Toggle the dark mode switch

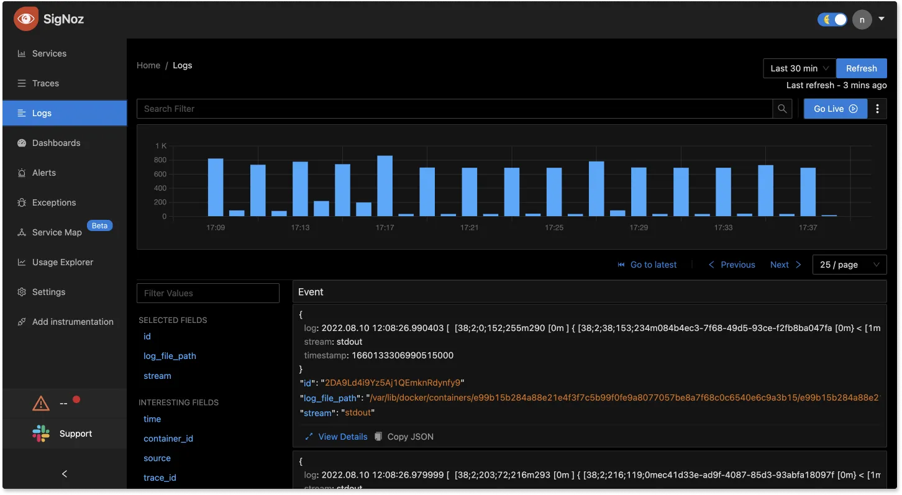point(832,19)
